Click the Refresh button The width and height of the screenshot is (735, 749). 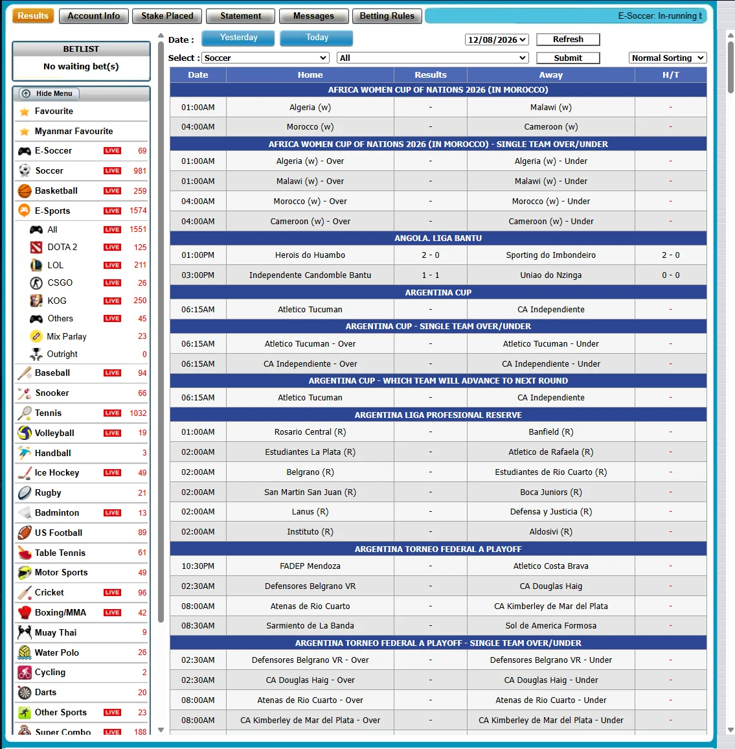[568, 39]
